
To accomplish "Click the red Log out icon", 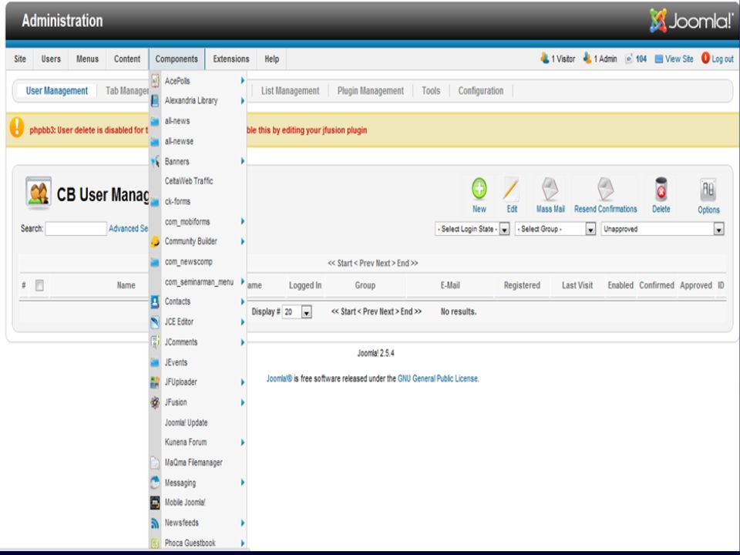I will point(705,58).
